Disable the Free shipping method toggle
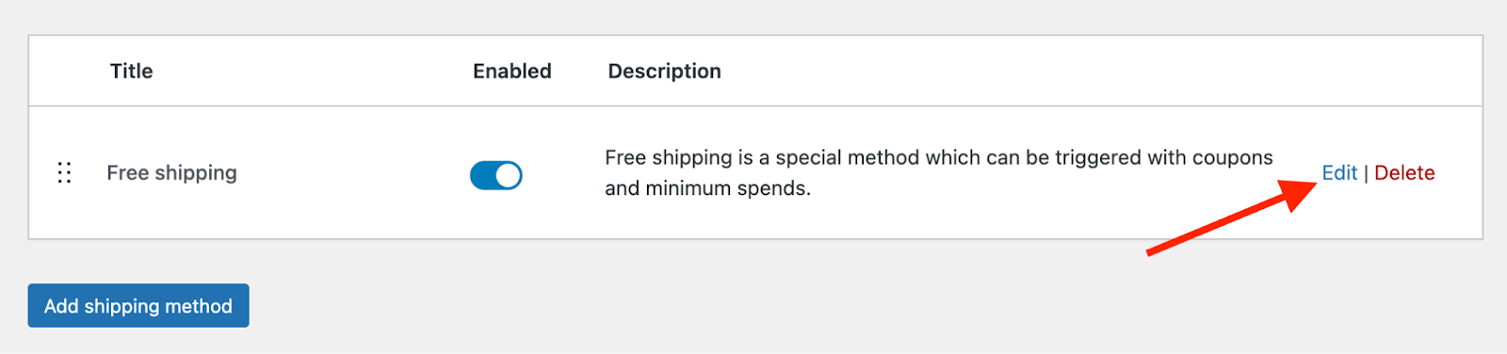 pyautogui.click(x=496, y=175)
